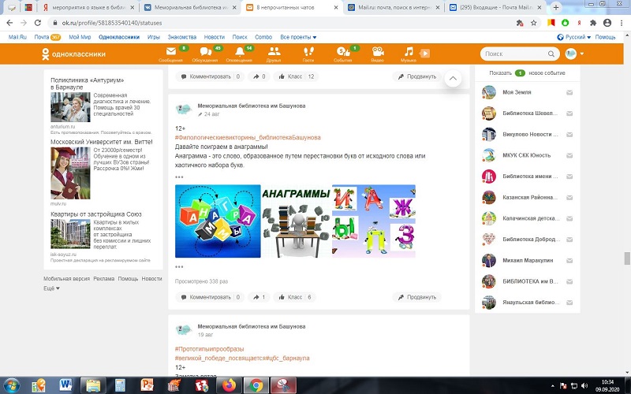Open Microsoft Word from the taskbar
The image size is (631, 394).
point(65,385)
